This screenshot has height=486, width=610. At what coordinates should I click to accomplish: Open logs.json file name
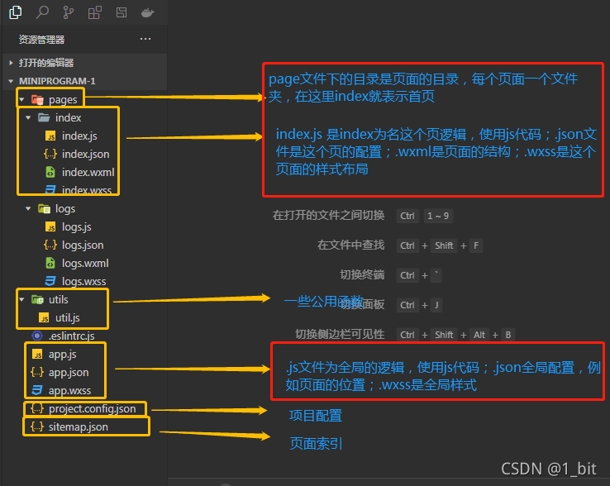[x=83, y=245]
